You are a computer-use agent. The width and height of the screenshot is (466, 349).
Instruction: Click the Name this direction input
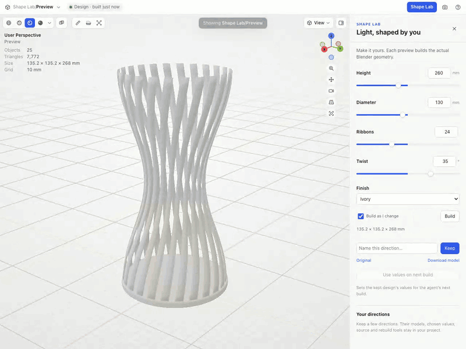(x=397, y=248)
